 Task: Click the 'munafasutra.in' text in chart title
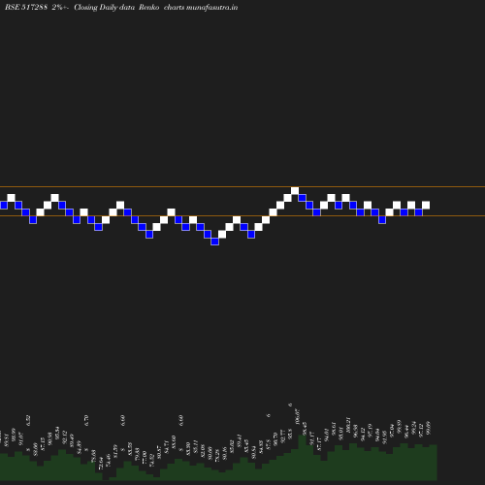click(x=211, y=7)
